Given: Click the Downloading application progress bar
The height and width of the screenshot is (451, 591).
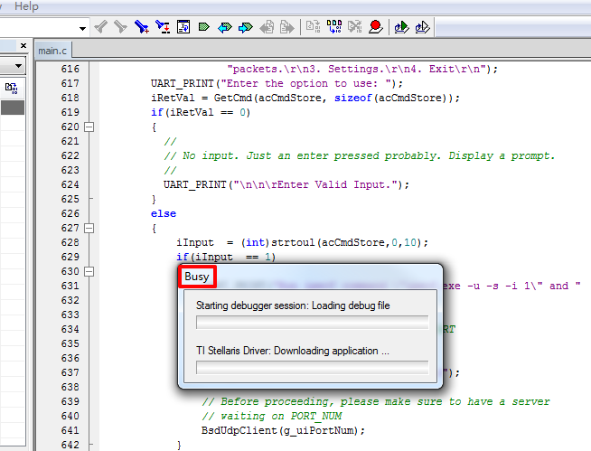Looking at the screenshot, I should pyautogui.click(x=312, y=368).
